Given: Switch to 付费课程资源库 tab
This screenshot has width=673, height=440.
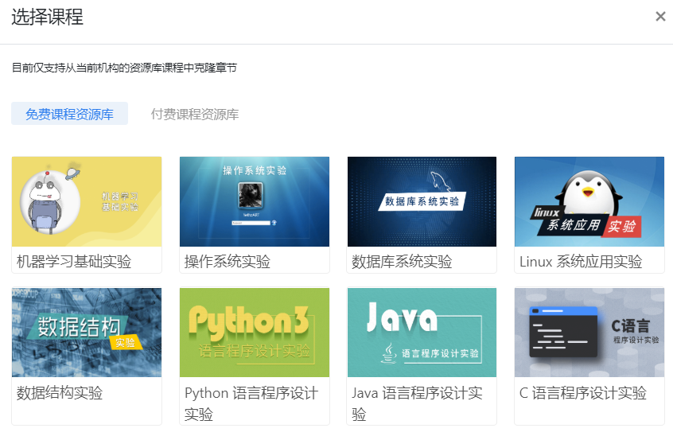Looking at the screenshot, I should pos(195,114).
